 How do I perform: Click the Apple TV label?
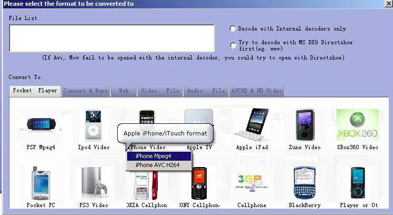pos(199,147)
